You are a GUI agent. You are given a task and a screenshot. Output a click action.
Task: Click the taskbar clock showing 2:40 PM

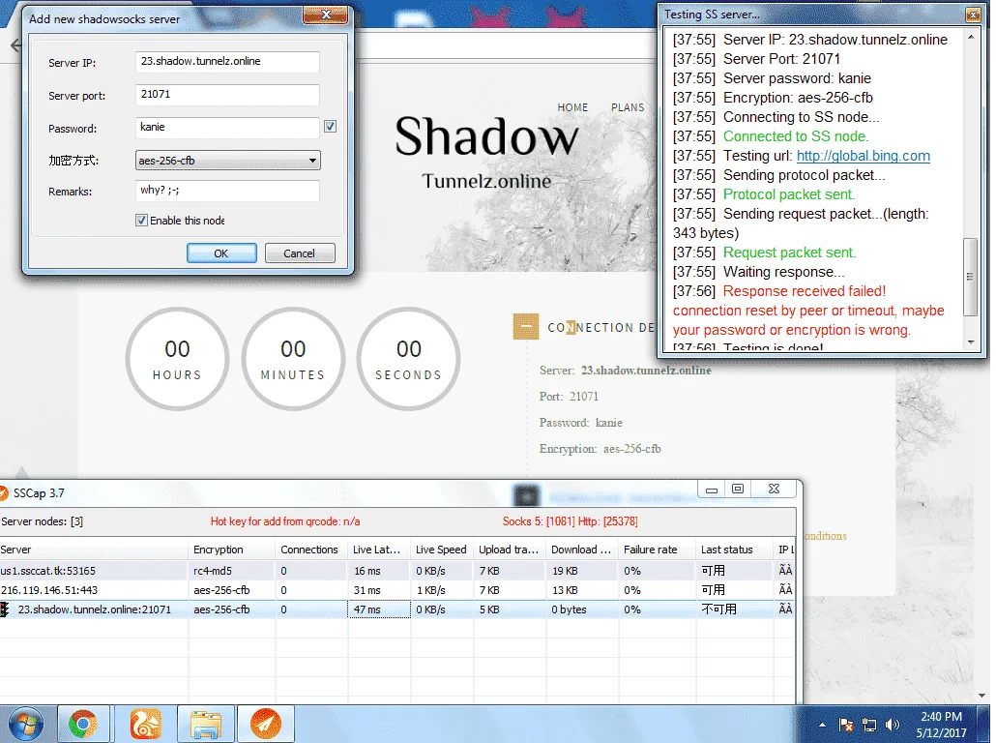[942, 725]
